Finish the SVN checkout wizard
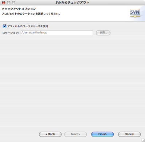This screenshot has height=142, width=145. (102, 134)
